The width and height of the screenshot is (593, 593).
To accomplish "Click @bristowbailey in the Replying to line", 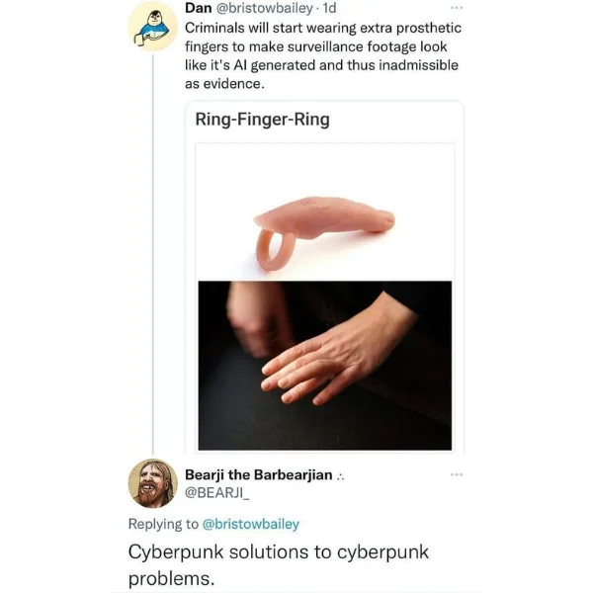I will tap(251, 524).
